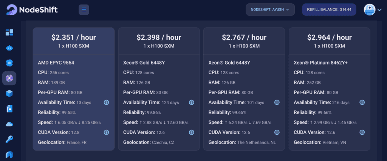Click Geolocation: France, FR

click(62, 142)
